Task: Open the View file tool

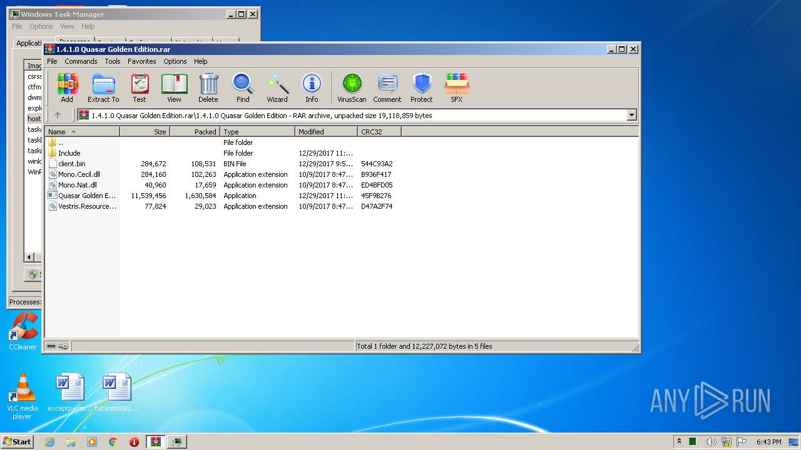Action: (x=174, y=87)
